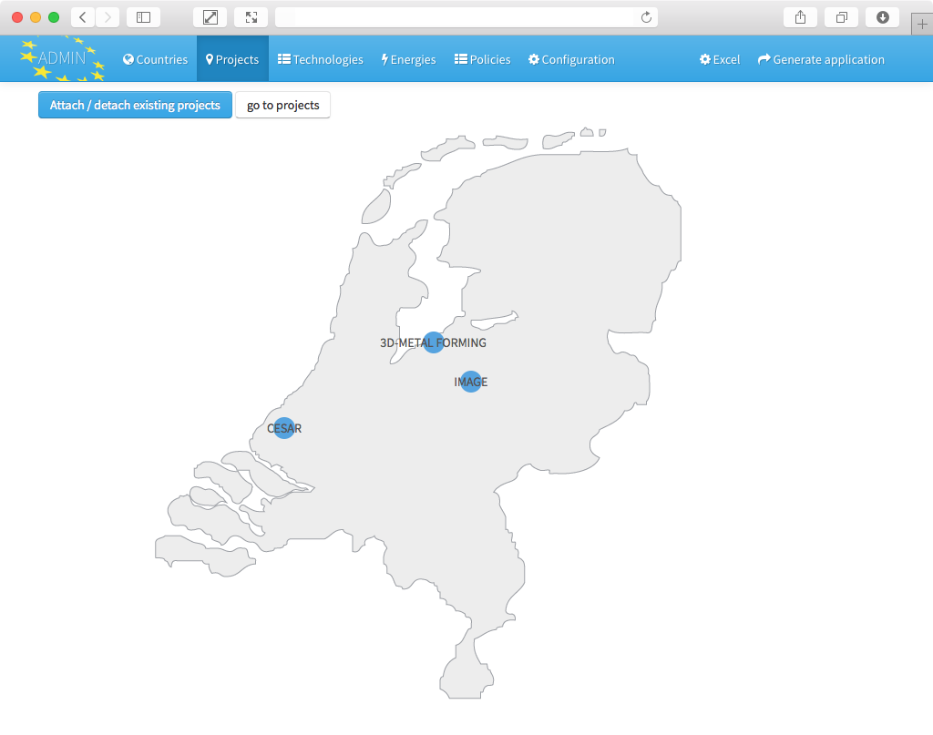Click the browser address bar

click(466, 17)
